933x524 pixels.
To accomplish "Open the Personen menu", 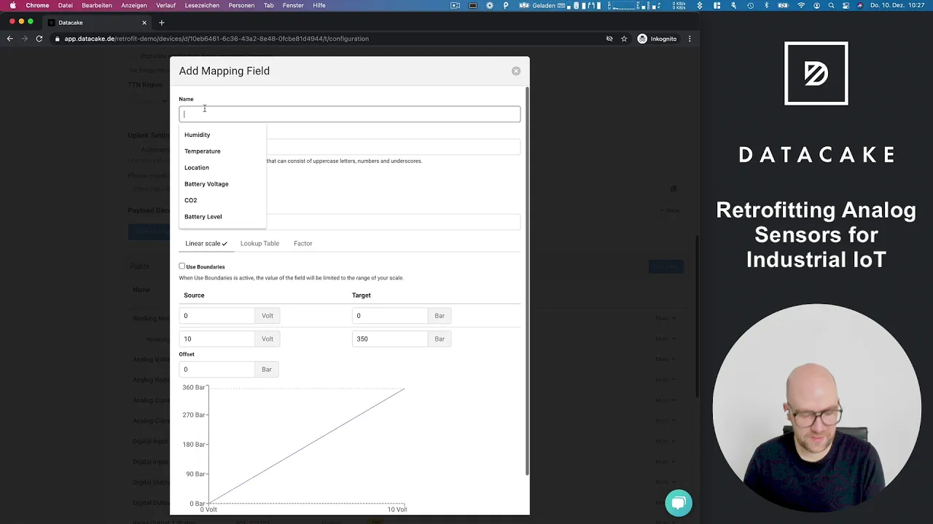I will (x=241, y=5).
